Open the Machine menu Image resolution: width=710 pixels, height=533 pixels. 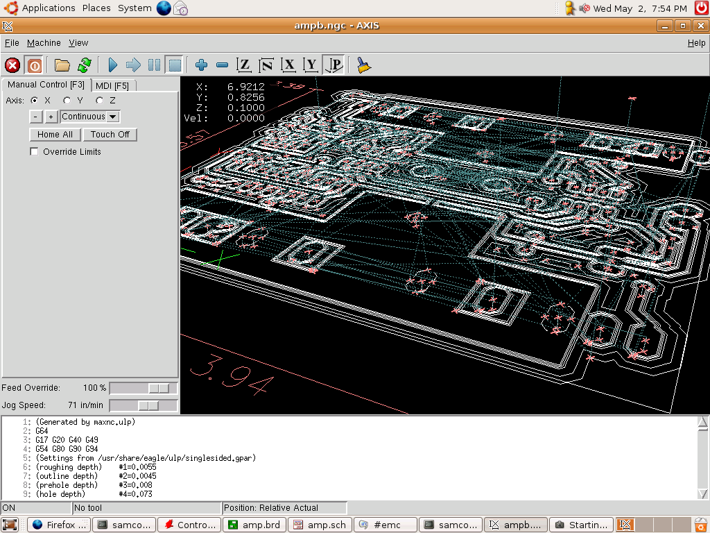pos(44,42)
